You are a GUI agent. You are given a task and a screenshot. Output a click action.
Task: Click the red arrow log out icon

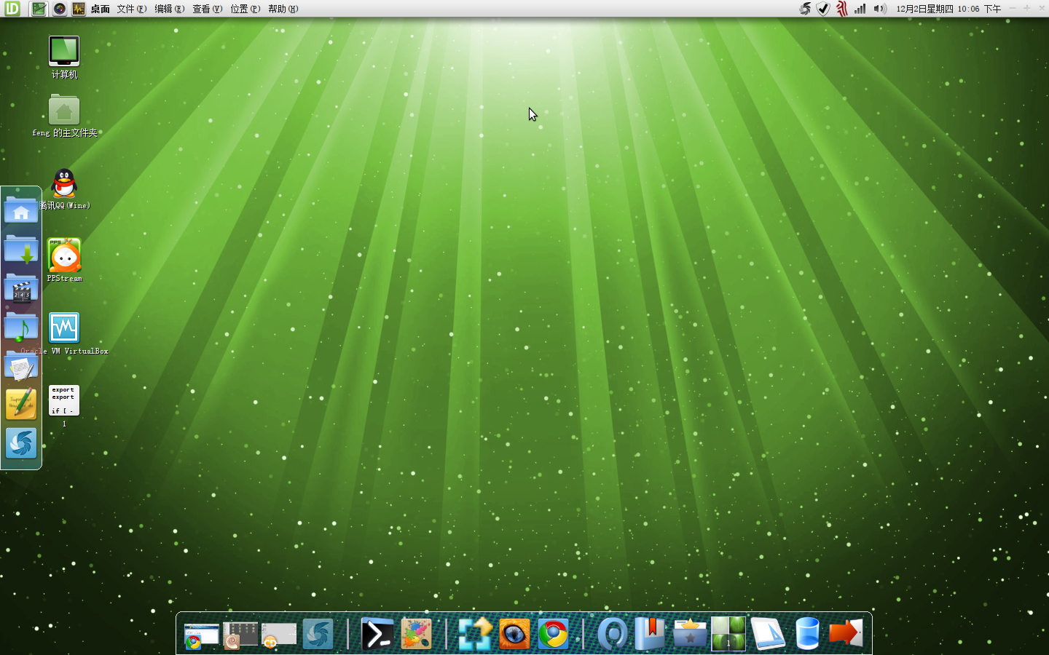(x=846, y=633)
